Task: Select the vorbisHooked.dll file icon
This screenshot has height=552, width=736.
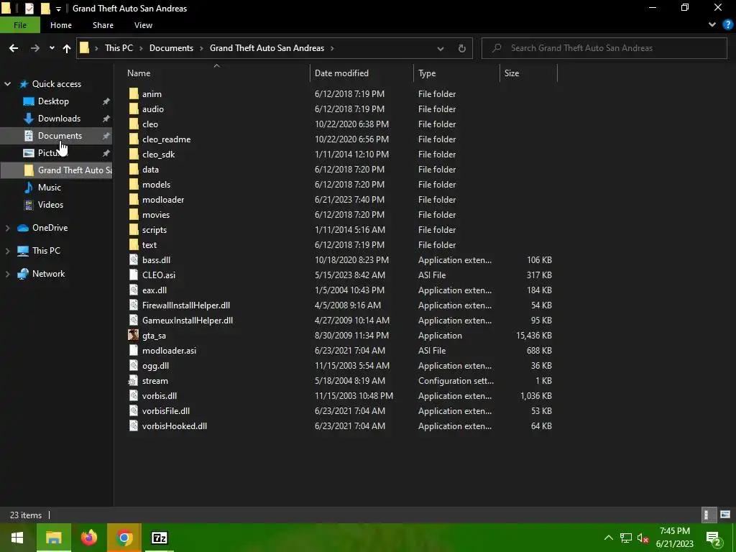Action: click(x=133, y=426)
